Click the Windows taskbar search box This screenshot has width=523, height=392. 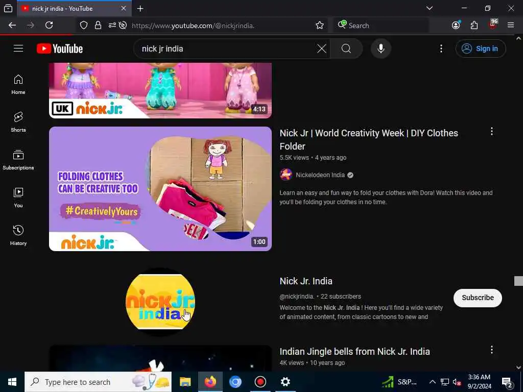tap(98, 382)
